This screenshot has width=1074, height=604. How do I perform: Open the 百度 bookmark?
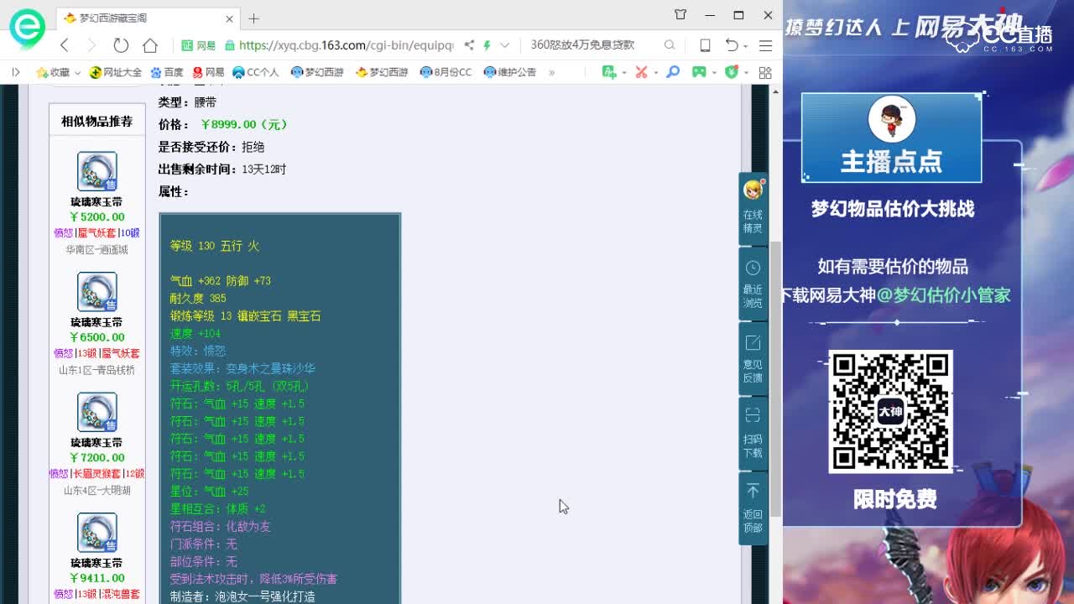point(167,72)
